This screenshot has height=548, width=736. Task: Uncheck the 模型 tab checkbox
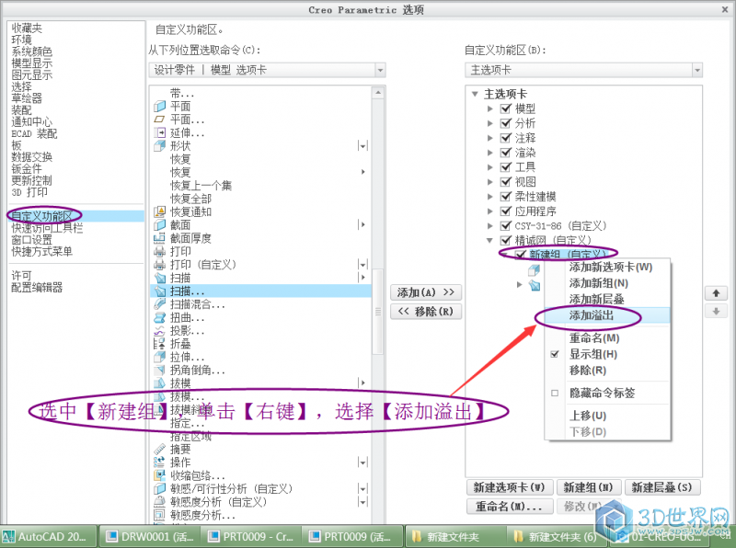click(505, 108)
